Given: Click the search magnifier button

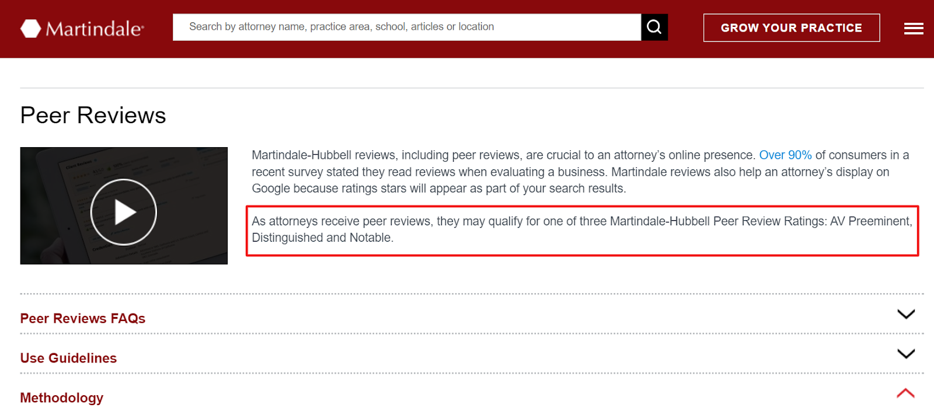Looking at the screenshot, I should click(654, 27).
